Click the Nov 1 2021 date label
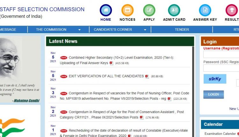Screen dimensions: 239x137 (x=53, y=130)
